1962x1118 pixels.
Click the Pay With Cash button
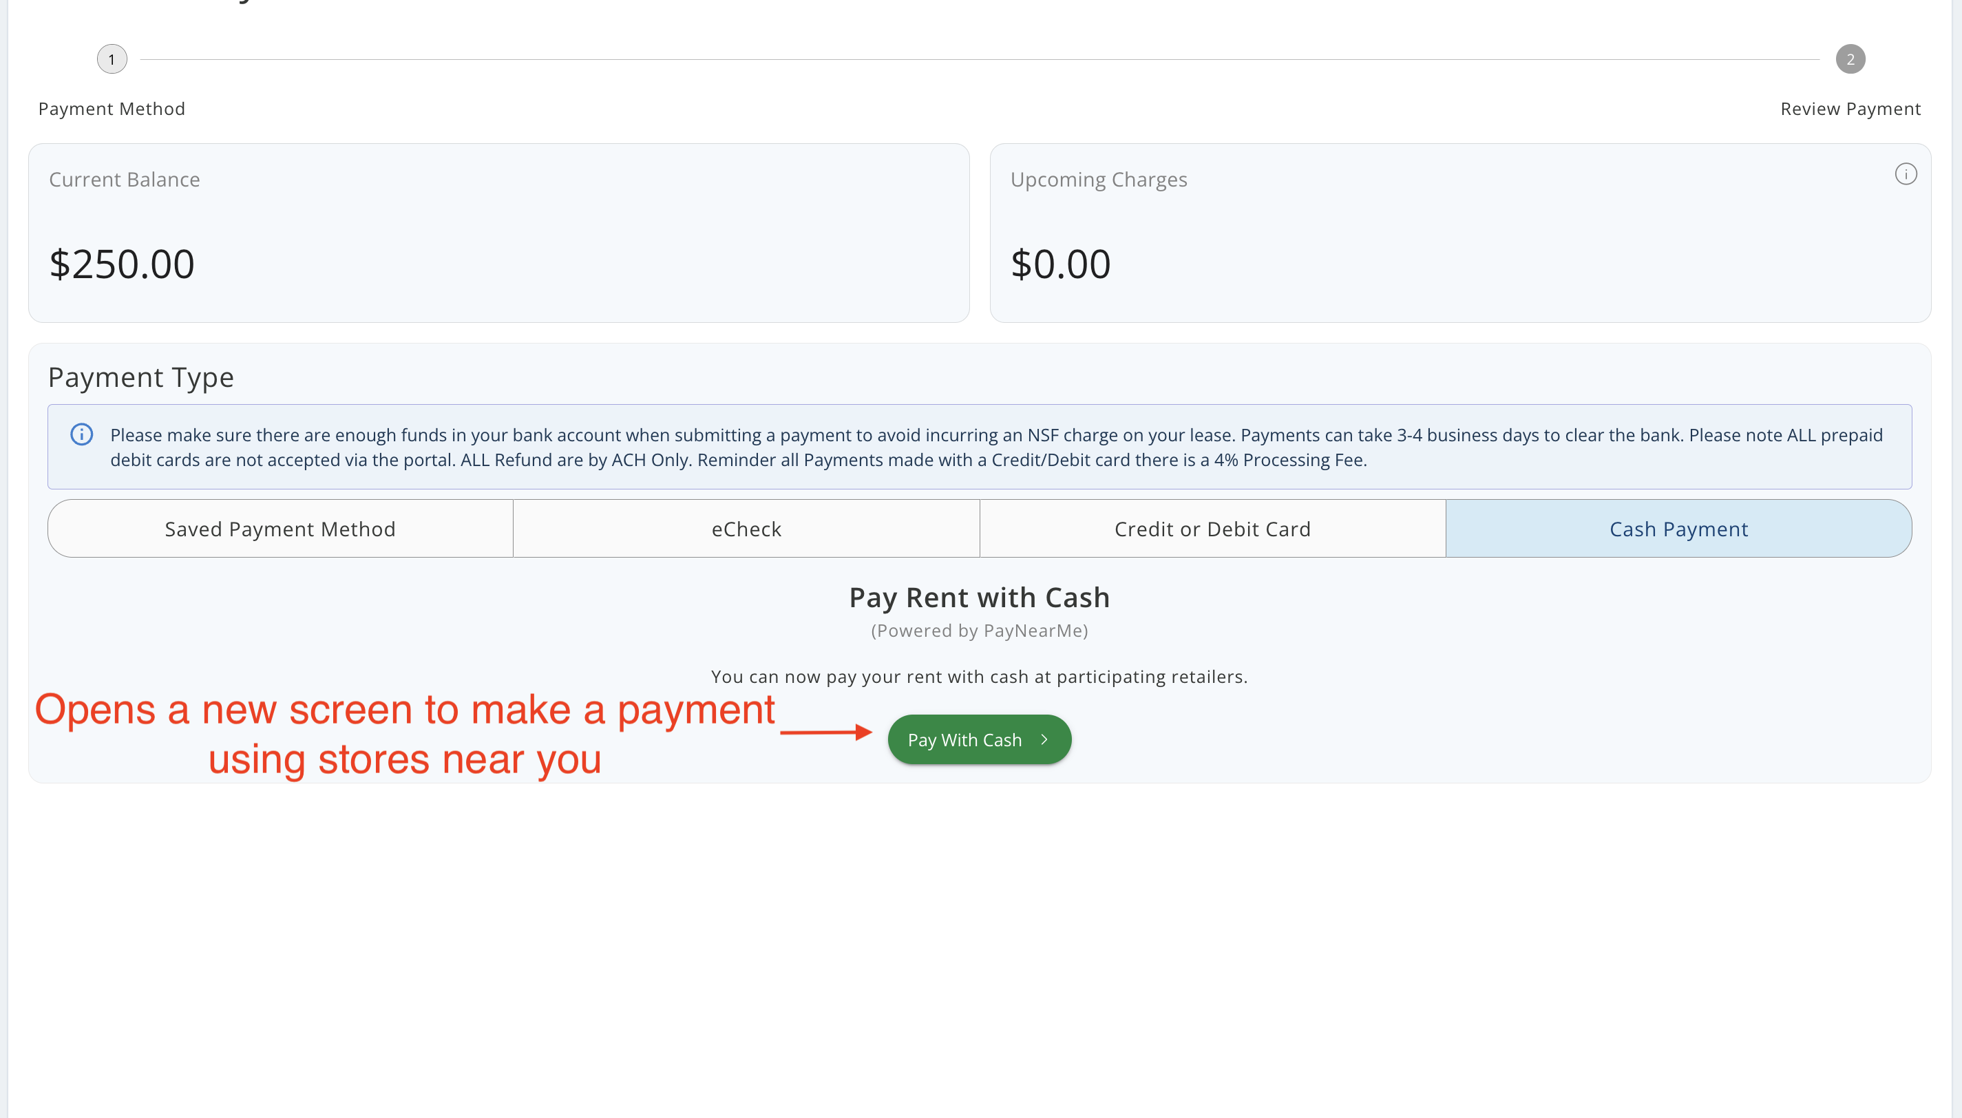tap(980, 739)
